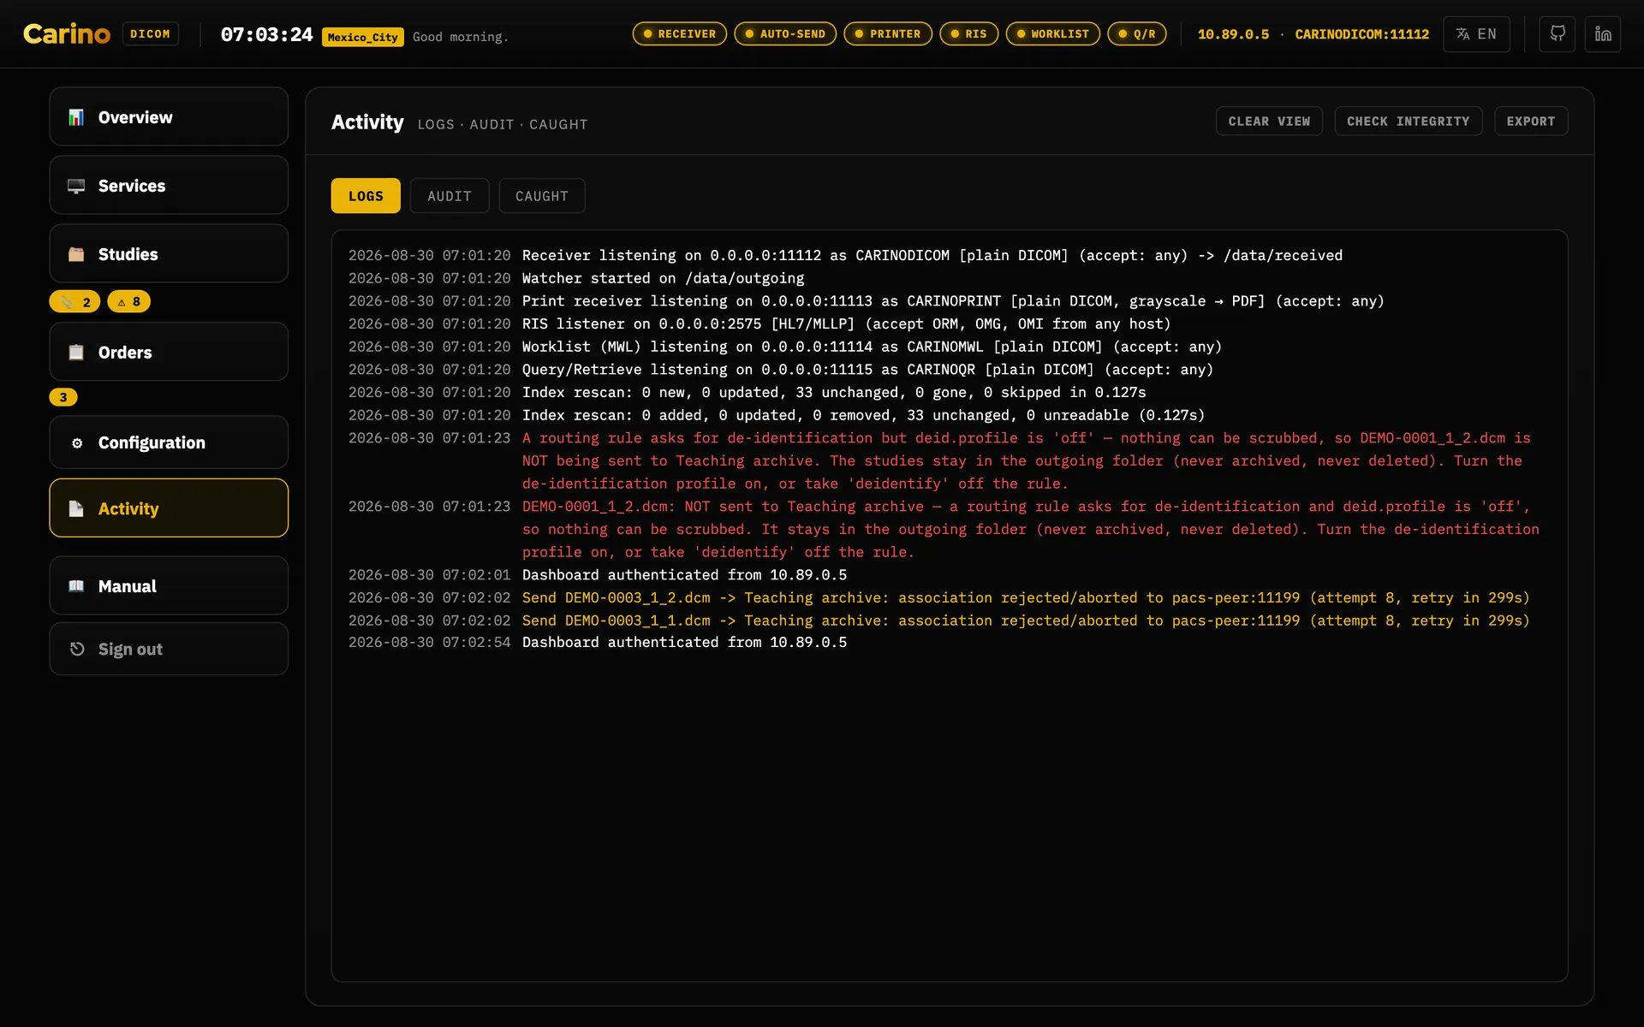The width and height of the screenshot is (1644, 1027).
Task: Click the Manual book icon
Action: click(76, 586)
